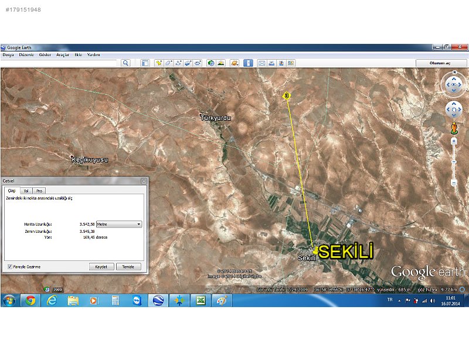Image resolution: width=469 pixels, height=351 pixels.
Task: Click the search magnifier icon in toolbar
Action: click(x=125, y=63)
